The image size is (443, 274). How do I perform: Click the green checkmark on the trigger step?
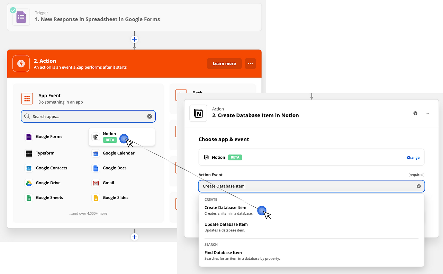[x=13, y=10]
